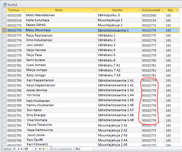Click the Osoite cell Sähköpolku 3
The image size is (182, 152).
pos(119,15)
